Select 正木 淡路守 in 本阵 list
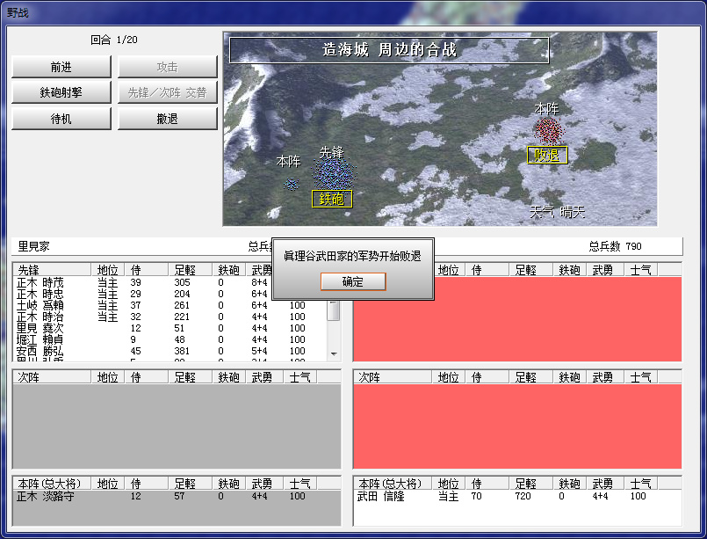Viewport: 707px width, 539px height. 177,496
